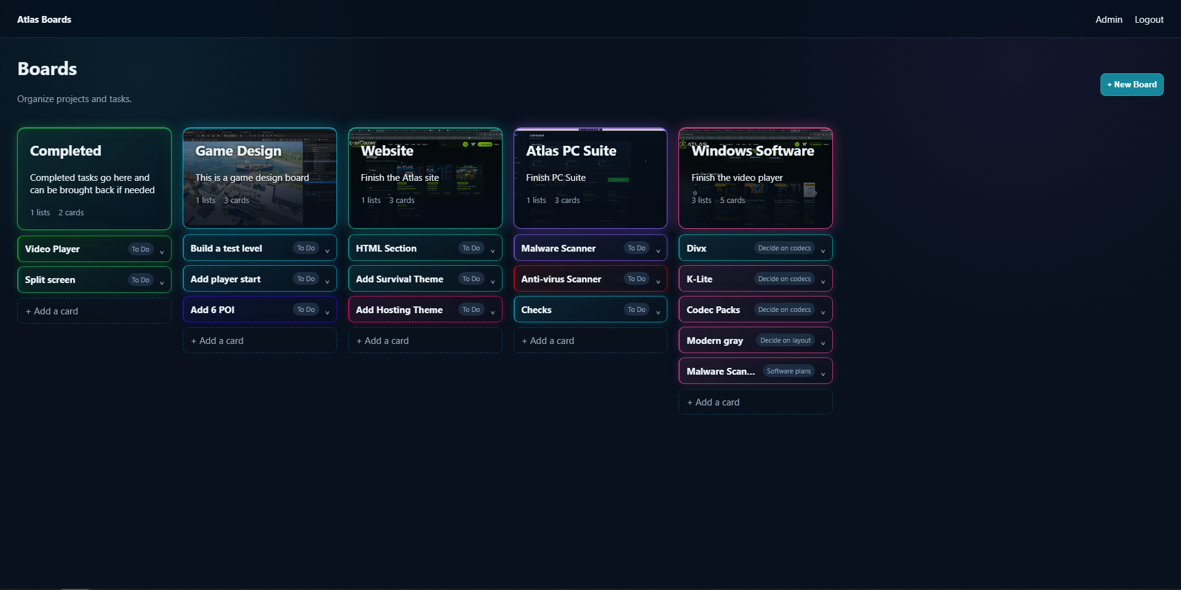This screenshot has height=590, width=1181.
Task: Expand the Anti-virus Scanner card chevron
Action: pyautogui.click(x=658, y=281)
